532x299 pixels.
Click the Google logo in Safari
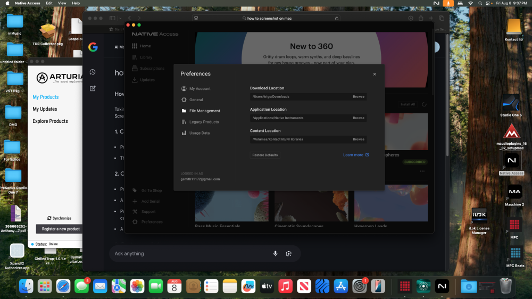pos(93,47)
